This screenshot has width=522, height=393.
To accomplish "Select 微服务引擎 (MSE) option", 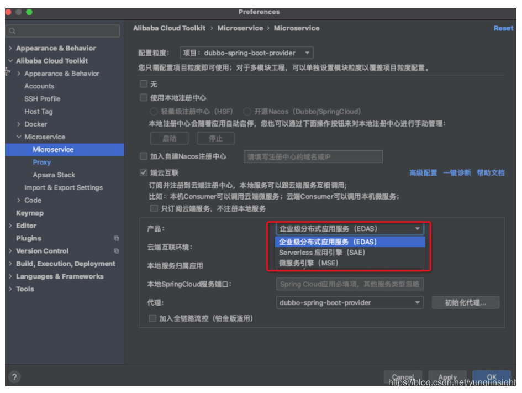I will (x=350, y=263).
